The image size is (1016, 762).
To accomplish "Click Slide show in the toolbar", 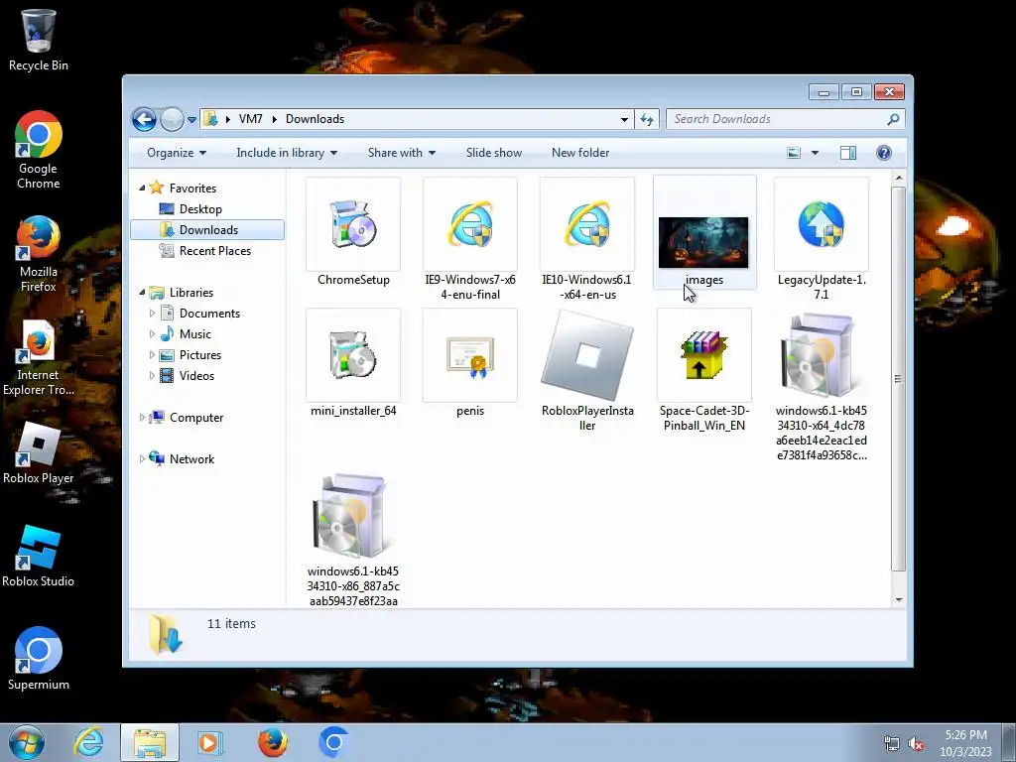I will pos(494,153).
